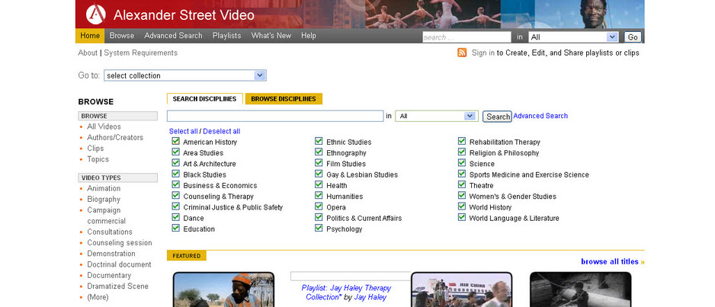Toggle the Film Studies checkbox
The height and width of the screenshot is (307, 715).
319,163
